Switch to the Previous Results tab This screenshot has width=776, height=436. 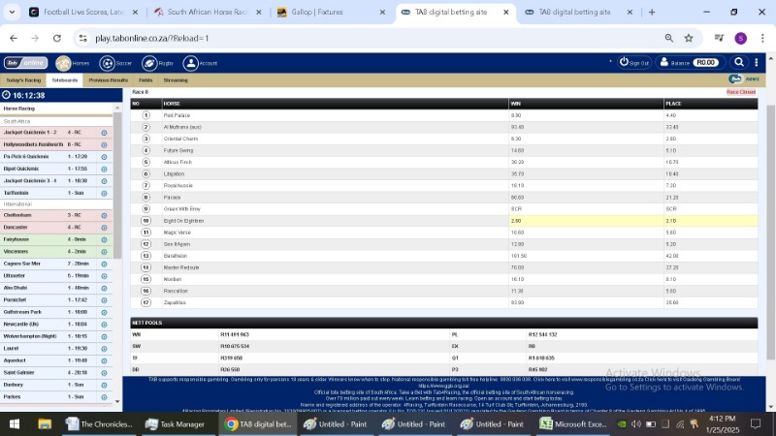(108, 80)
